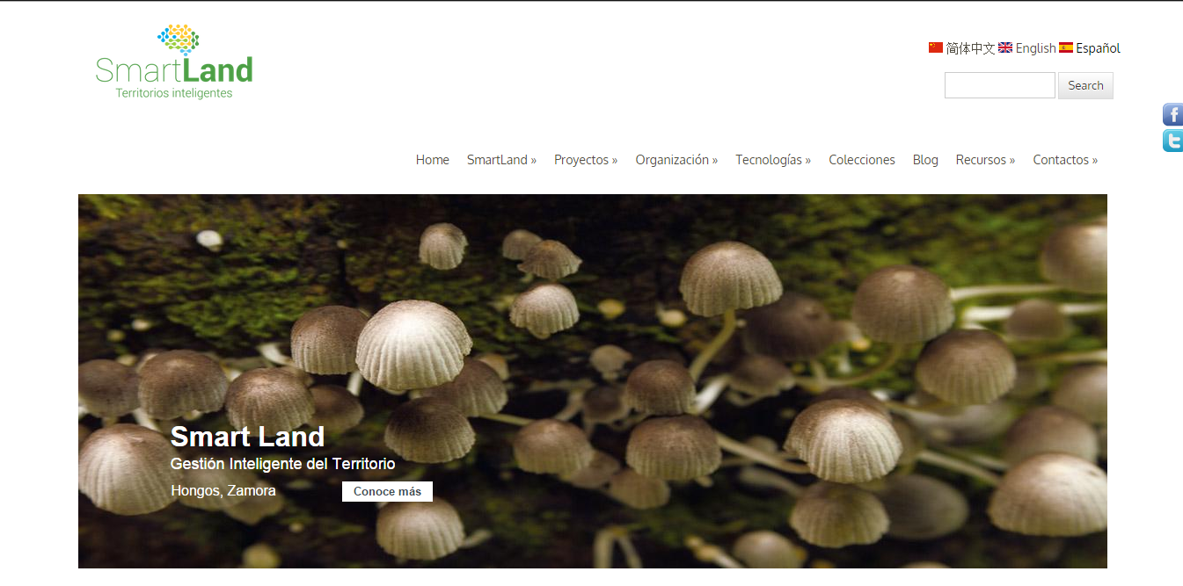Click the Search button
The image size is (1183, 586).
[1085, 85]
